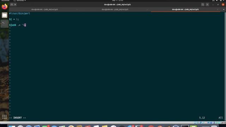Image resolution: width=226 pixels, height=127 pixels.
Task: Close the active third terminal tab
Action: (218, 10)
